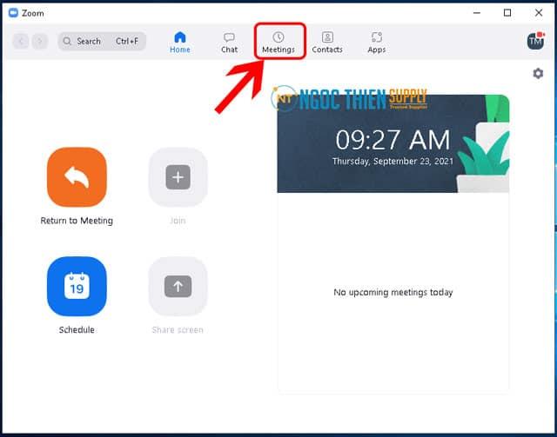Switch to the Chat tab
Screen dimensions: 557x437
point(229,43)
